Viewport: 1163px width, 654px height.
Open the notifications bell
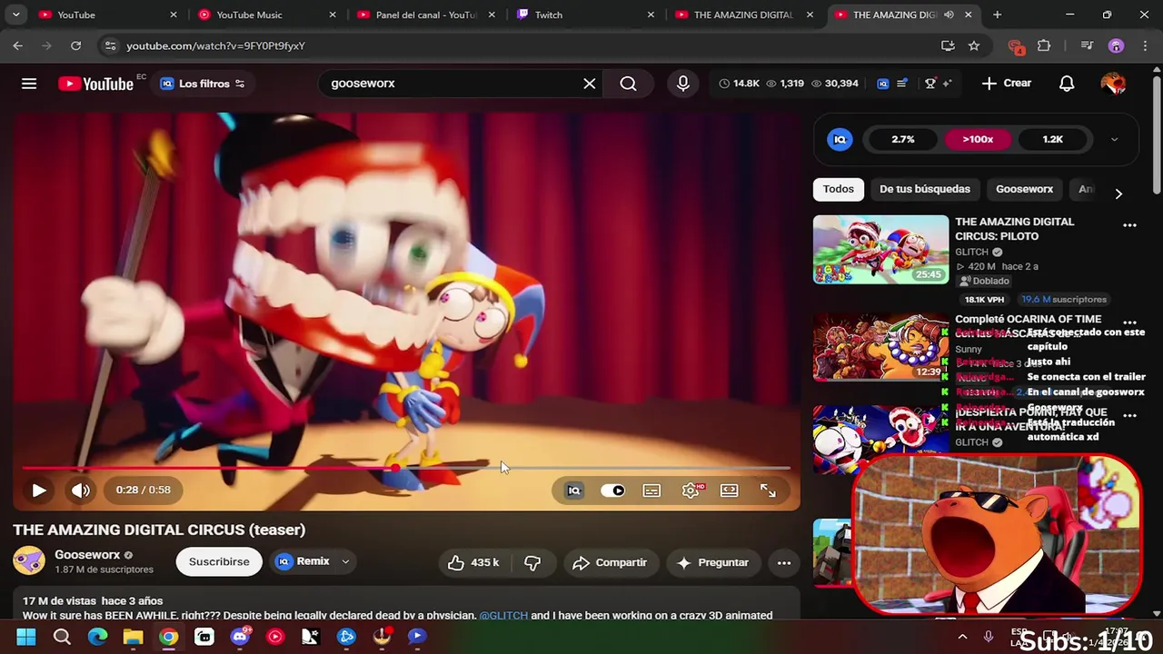[x=1067, y=84]
